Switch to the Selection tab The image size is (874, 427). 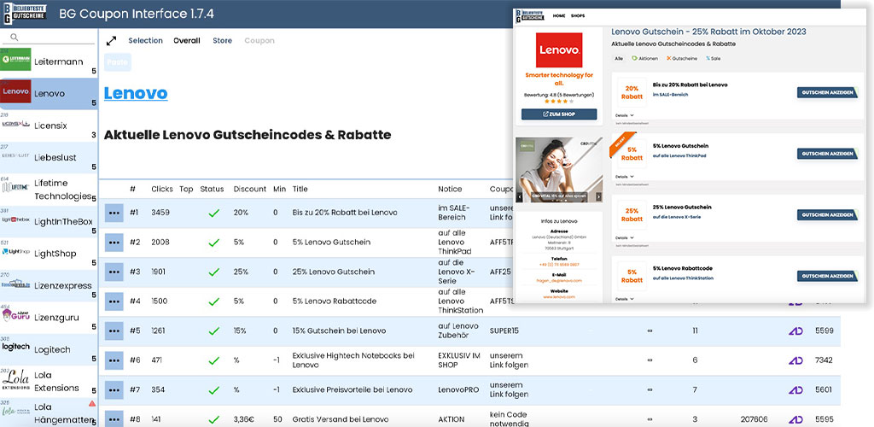click(x=145, y=41)
